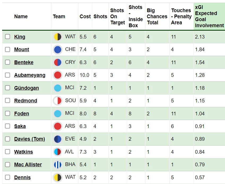Click the Name column header

[21, 16]
